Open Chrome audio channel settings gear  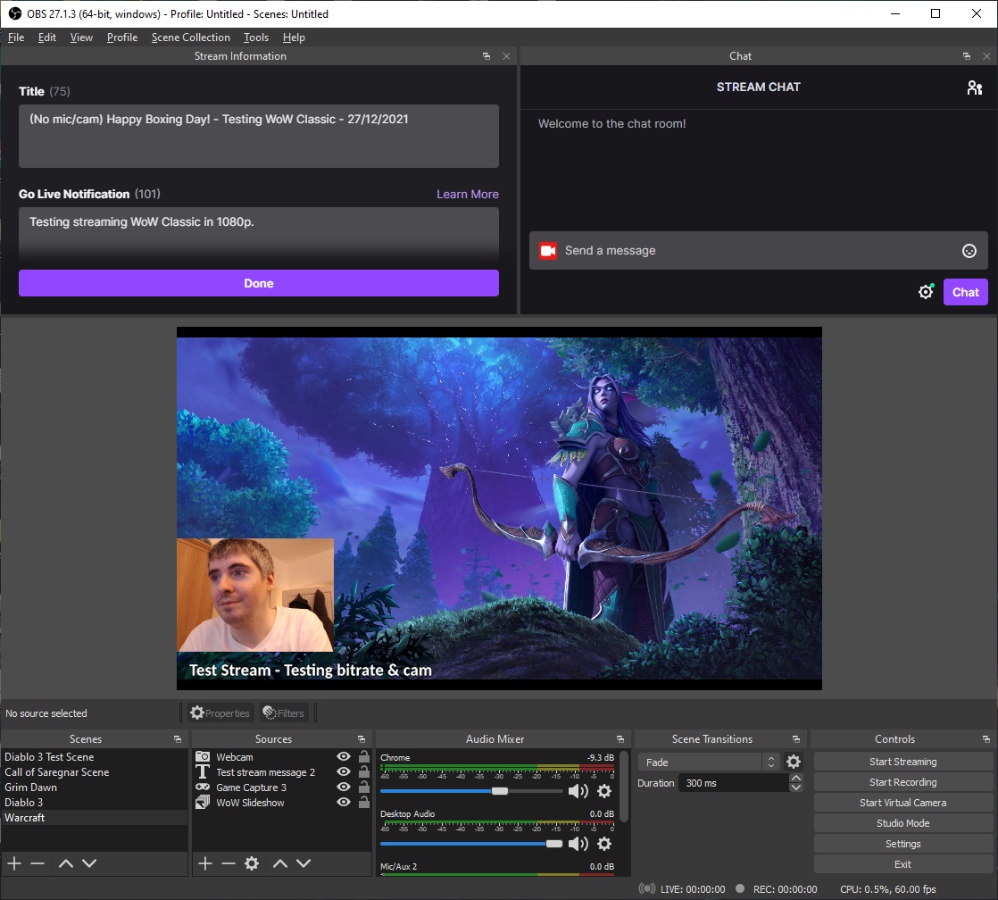coord(604,791)
